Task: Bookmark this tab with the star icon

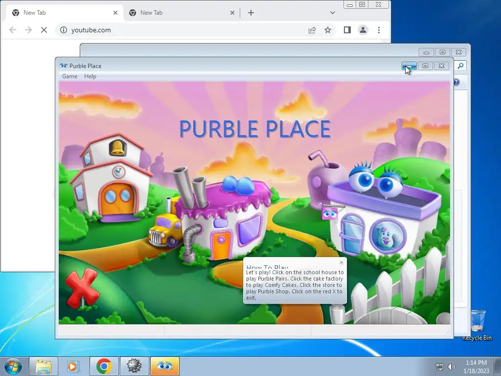Action: [x=328, y=30]
